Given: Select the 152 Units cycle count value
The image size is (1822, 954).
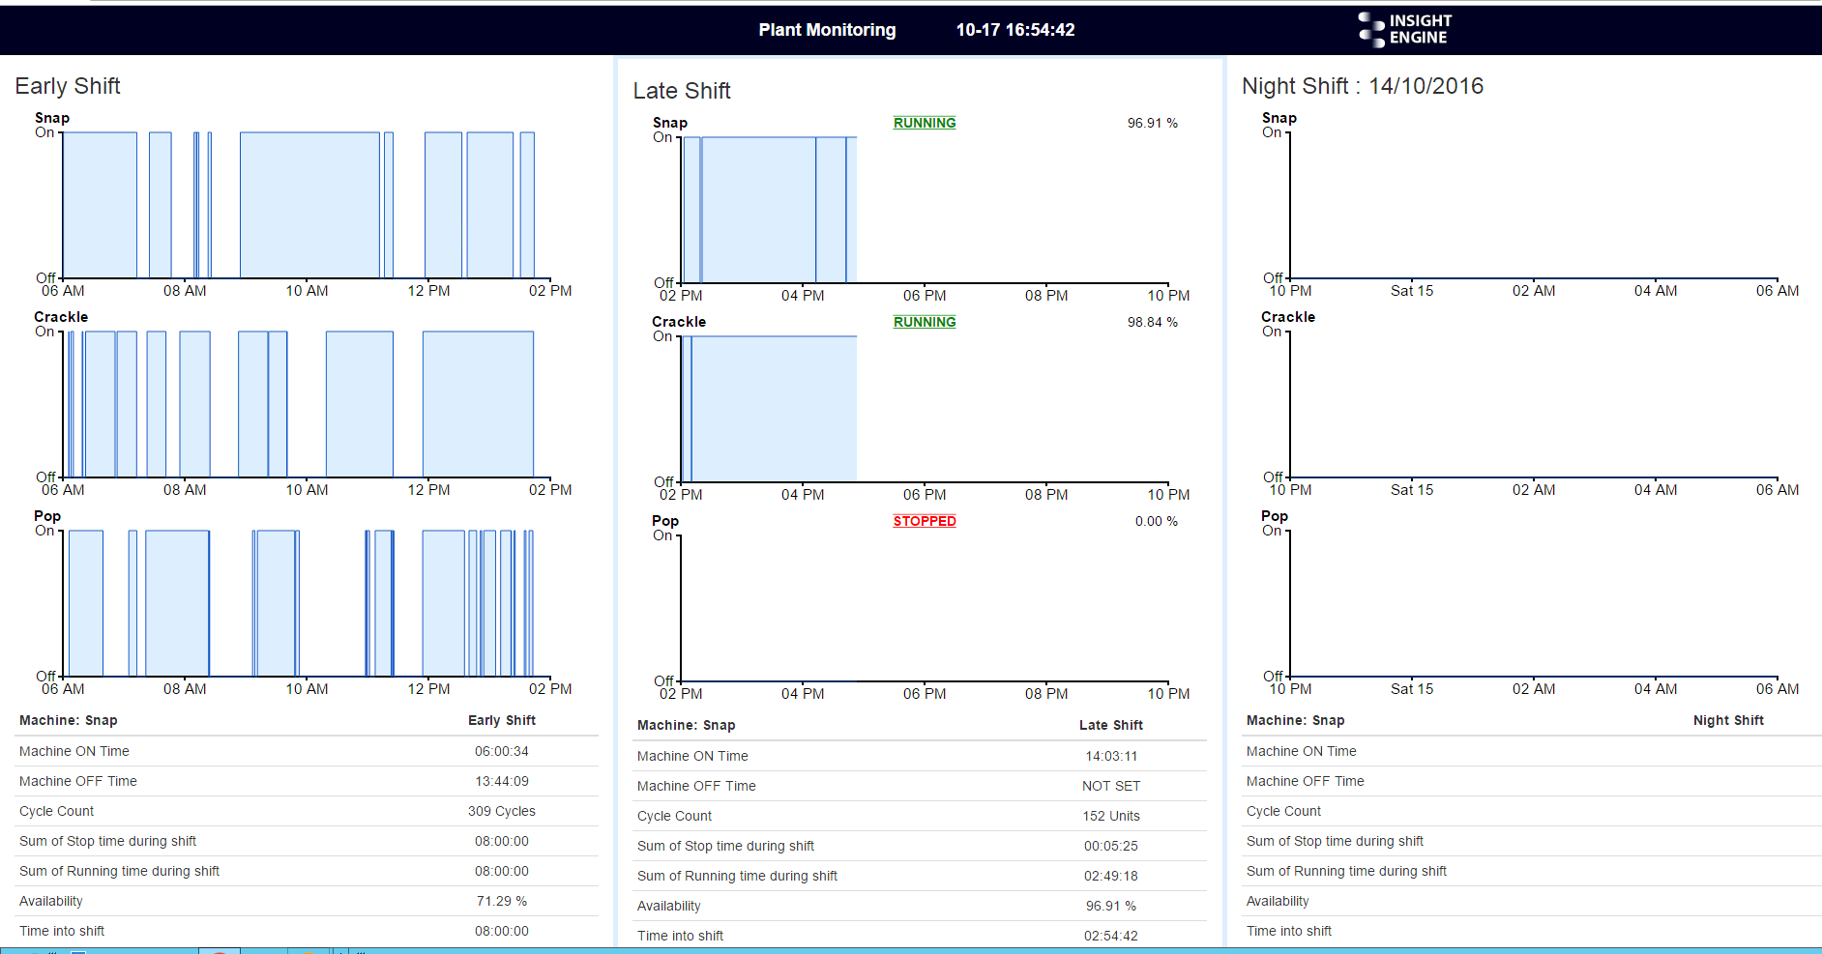Looking at the screenshot, I should 1110,816.
